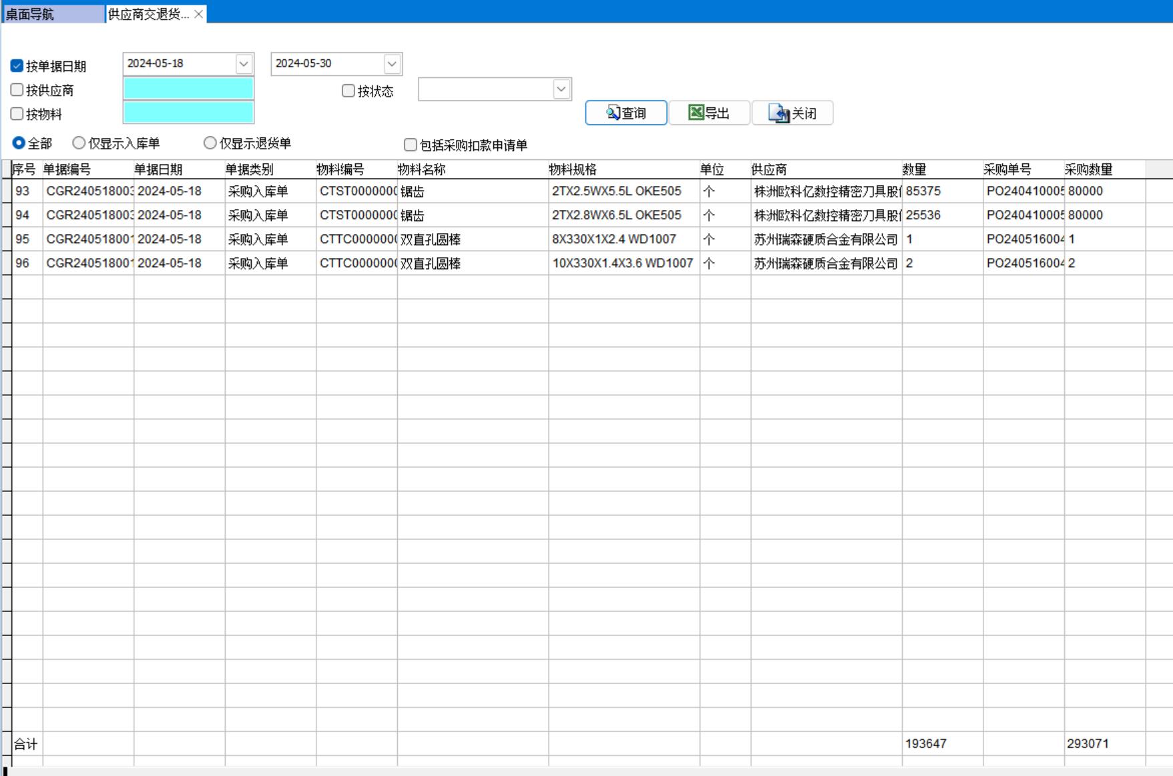
Task: Click the cyan material input field
Action: (188, 112)
